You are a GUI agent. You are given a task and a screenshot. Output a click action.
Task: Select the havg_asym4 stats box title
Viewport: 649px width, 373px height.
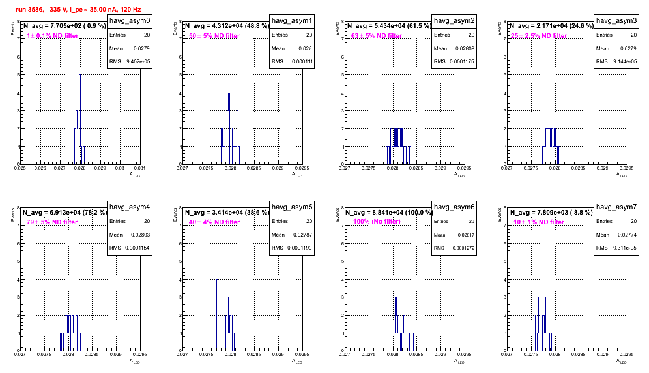130,207
